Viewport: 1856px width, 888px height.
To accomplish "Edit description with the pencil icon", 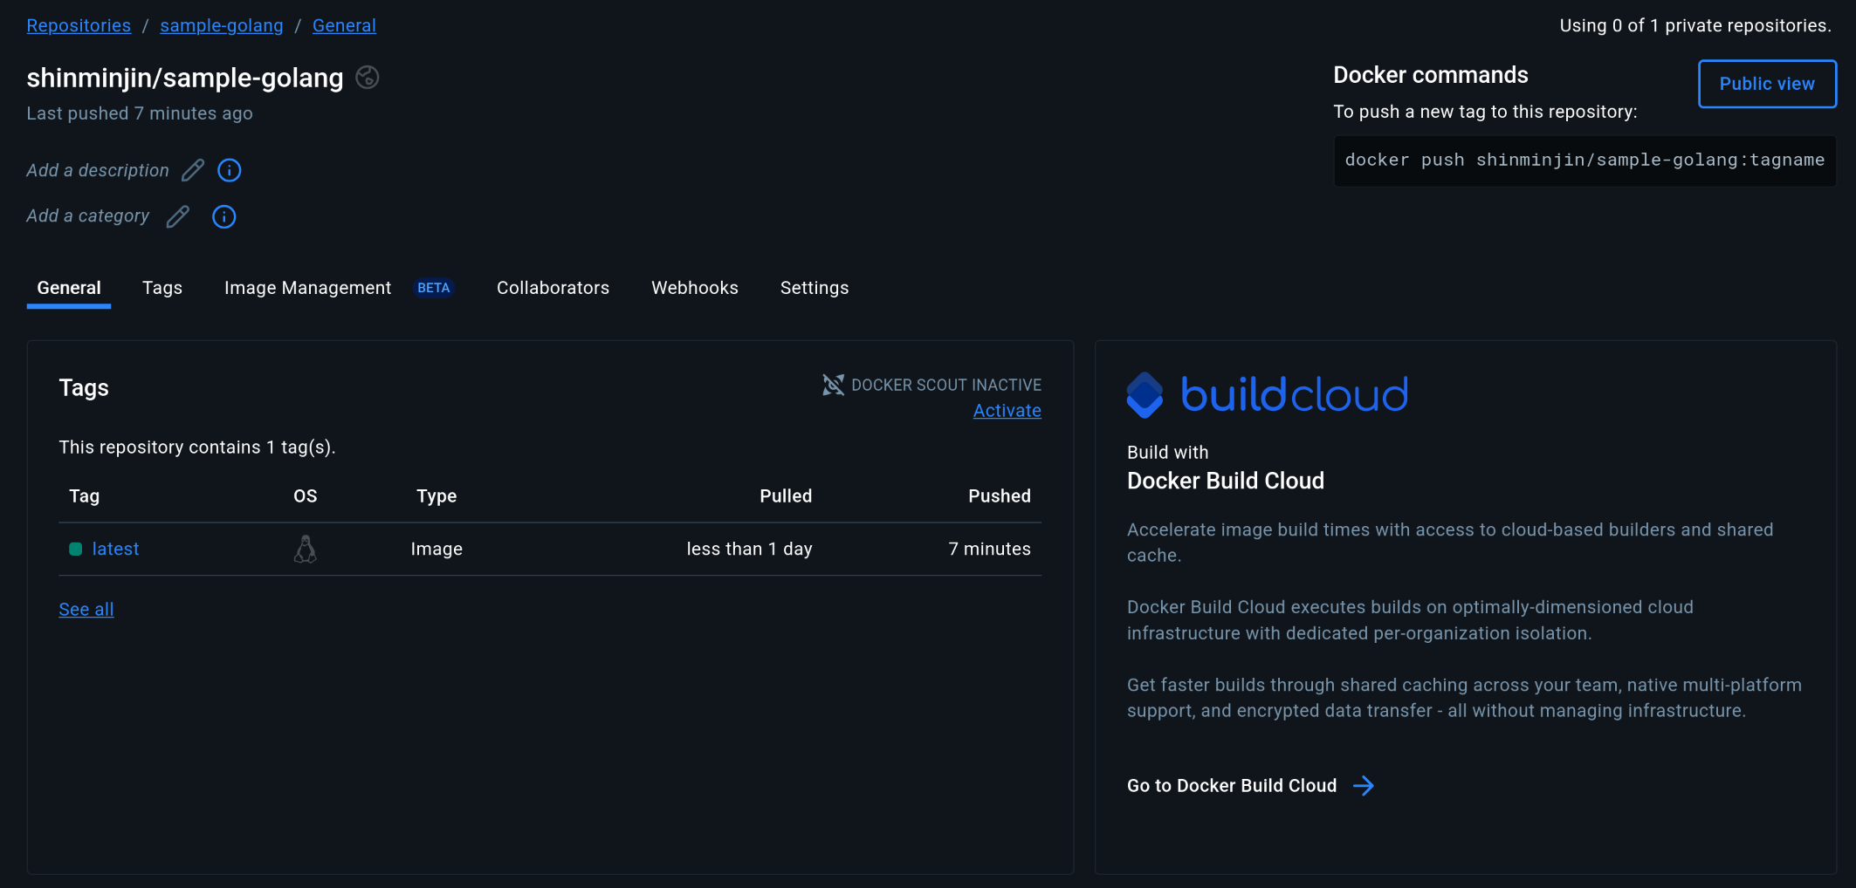I will [x=193, y=170].
